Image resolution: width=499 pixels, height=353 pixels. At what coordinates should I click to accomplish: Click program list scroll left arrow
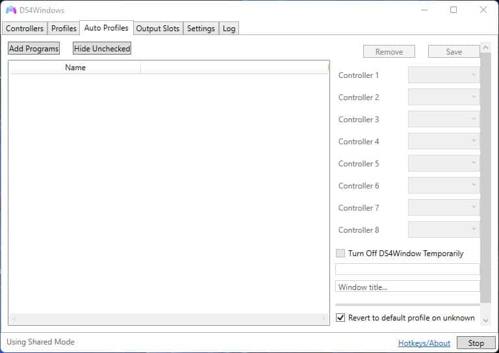pyautogui.click(x=14, y=319)
